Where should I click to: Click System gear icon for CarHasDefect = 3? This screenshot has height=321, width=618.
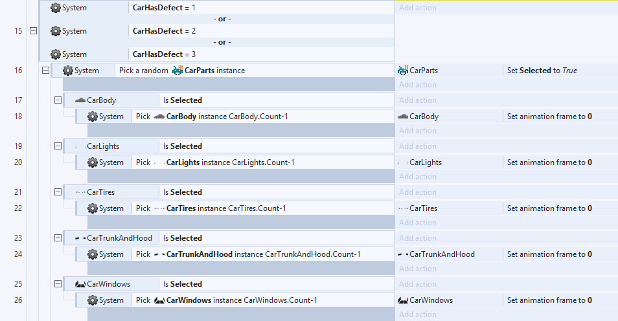click(x=56, y=54)
